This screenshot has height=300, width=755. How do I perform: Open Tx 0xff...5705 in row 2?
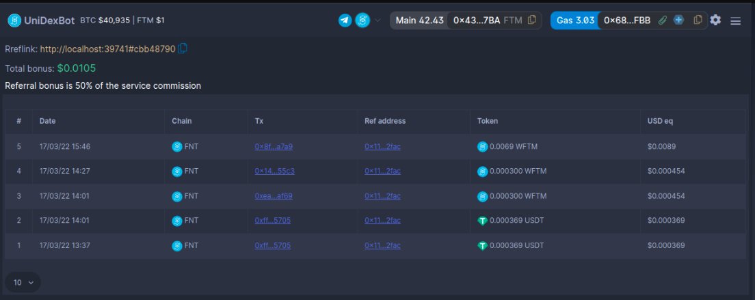point(273,221)
